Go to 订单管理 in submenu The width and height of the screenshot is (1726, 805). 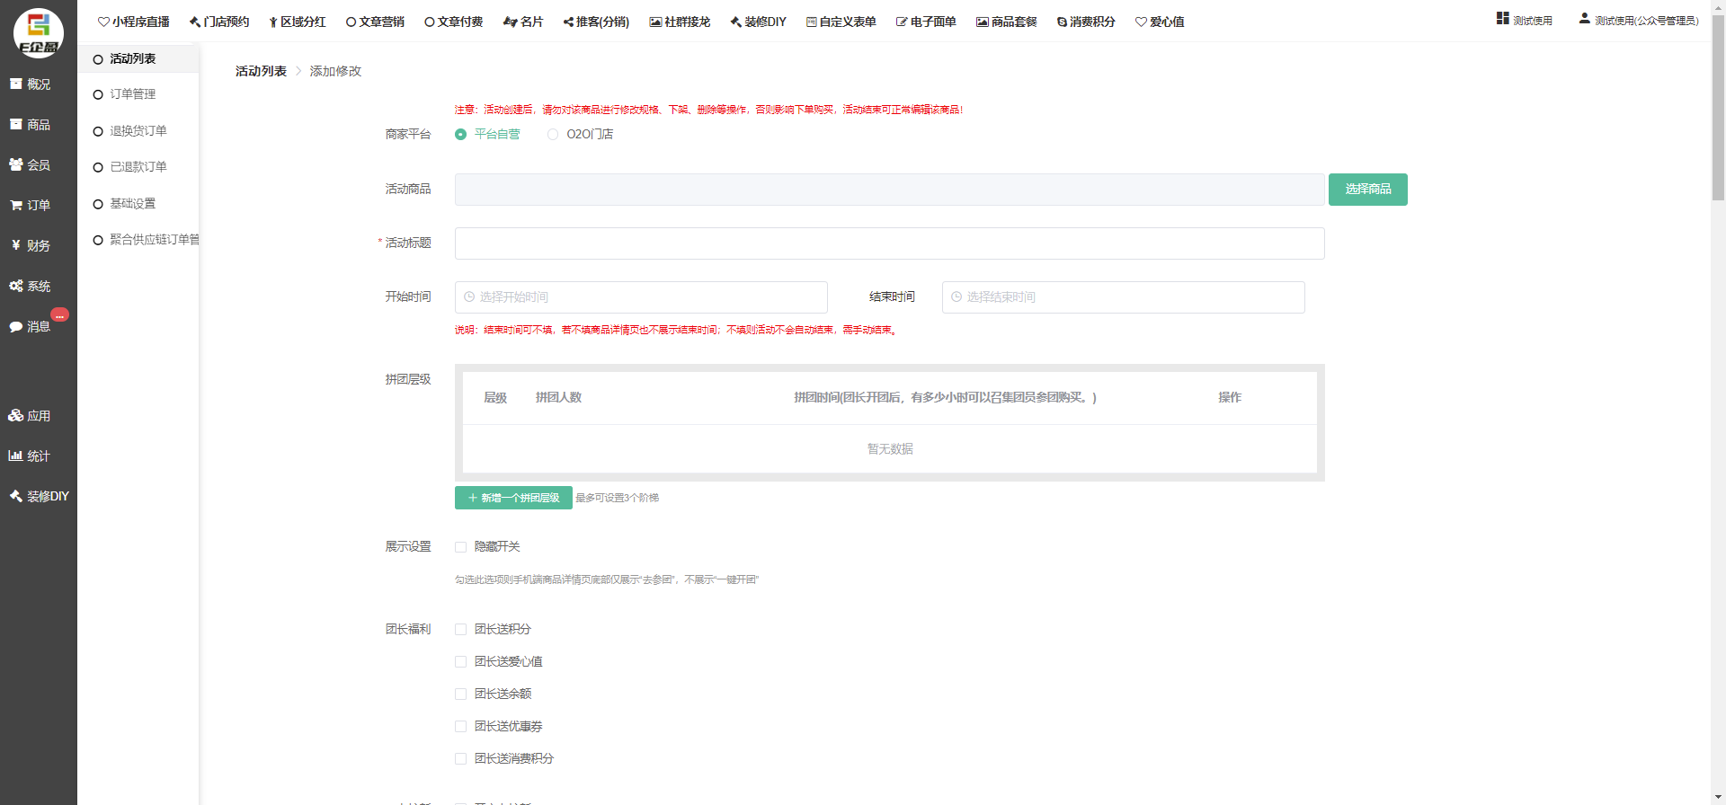132,94
